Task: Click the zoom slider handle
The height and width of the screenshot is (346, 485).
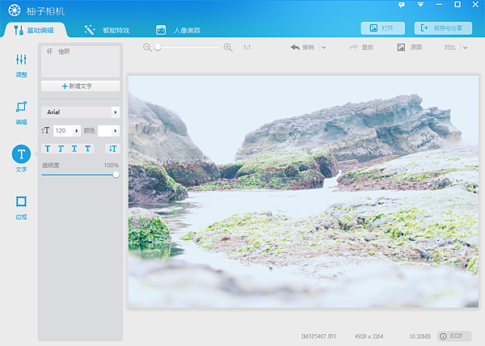Action: [158, 47]
